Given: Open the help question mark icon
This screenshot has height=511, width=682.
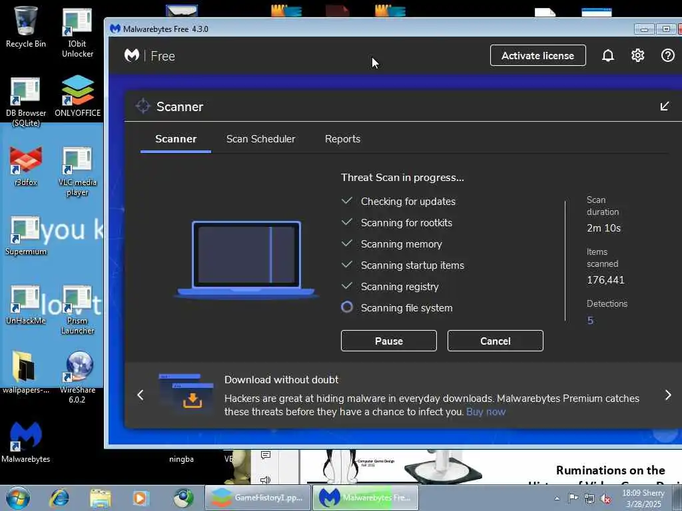Looking at the screenshot, I should [x=667, y=56].
